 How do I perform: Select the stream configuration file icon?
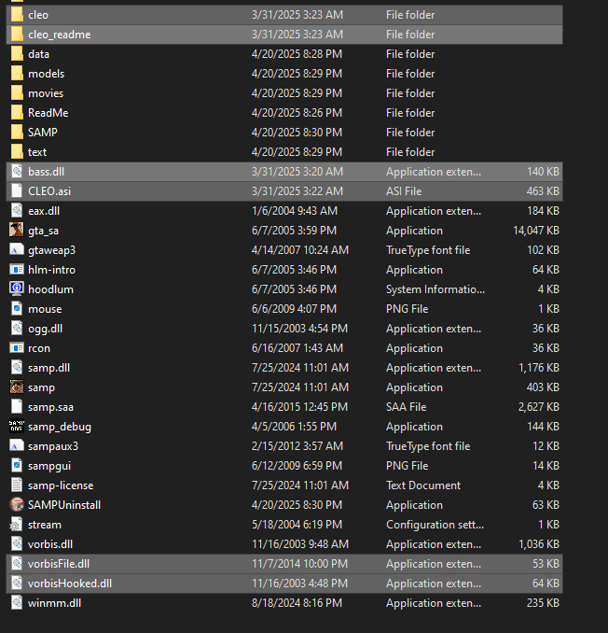17,525
